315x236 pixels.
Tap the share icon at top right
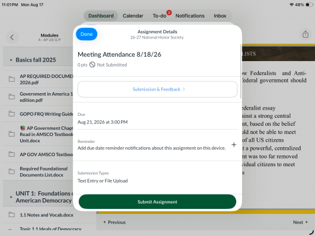pyautogui.click(x=306, y=34)
